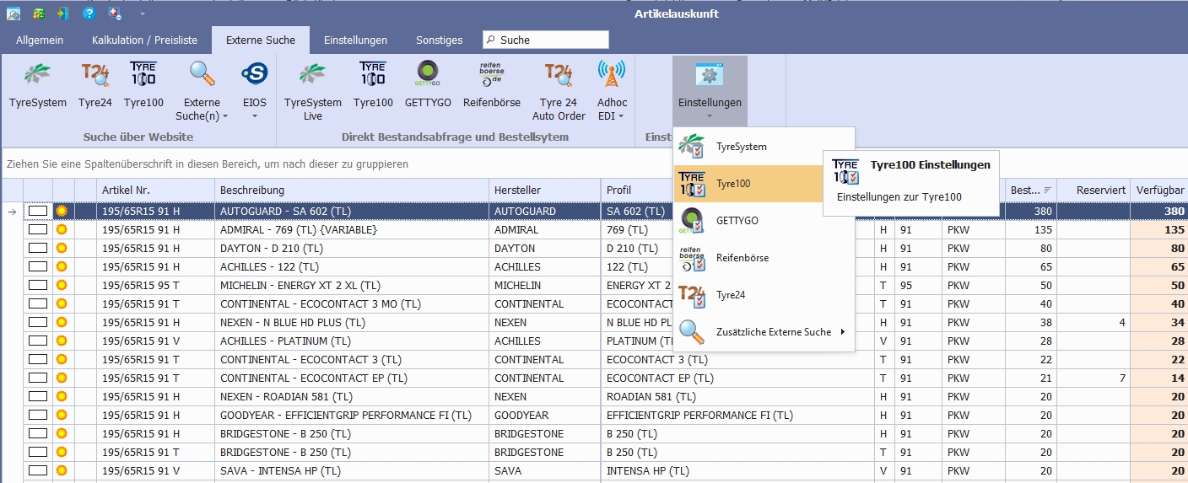Tick the checkbox in MICHELIN ENERGY XT 2 row
Image resolution: width=1188 pixels, height=483 pixels.
point(38,285)
